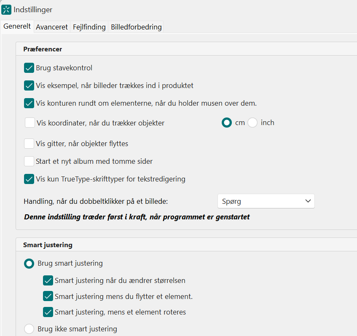Screen dimensions: 357x336
Task: Switch to the Avanceret tab
Action: point(51,27)
